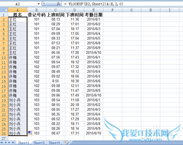Click end time cell 18:14
Viewport: 183px width, 145px height.
tap(75, 129)
